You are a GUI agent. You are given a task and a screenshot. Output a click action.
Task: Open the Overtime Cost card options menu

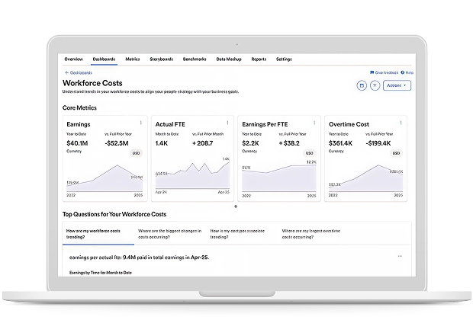[401, 123]
